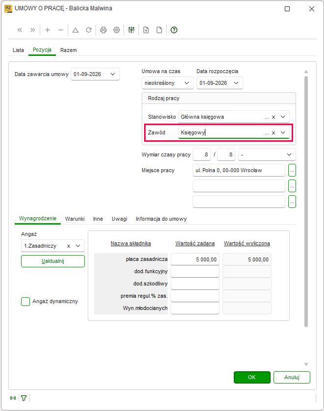Image resolution: width=324 pixels, height=411 pixels.
Task: Click the green grid layout icon
Action: (131, 30)
